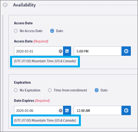The height and width of the screenshot is (132, 138).
Task: Open the clock picker for 12:00 AM time
Action: click(126, 111)
